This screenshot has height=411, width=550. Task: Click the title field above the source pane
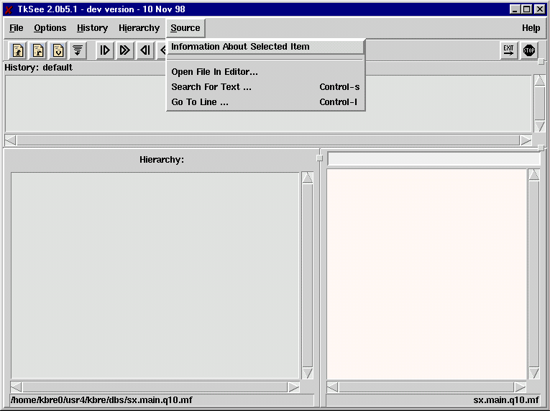434,158
